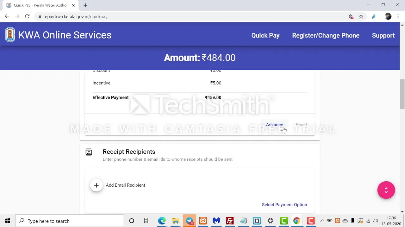Open volume control in system tray
The image size is (405, 227).
point(375,221)
